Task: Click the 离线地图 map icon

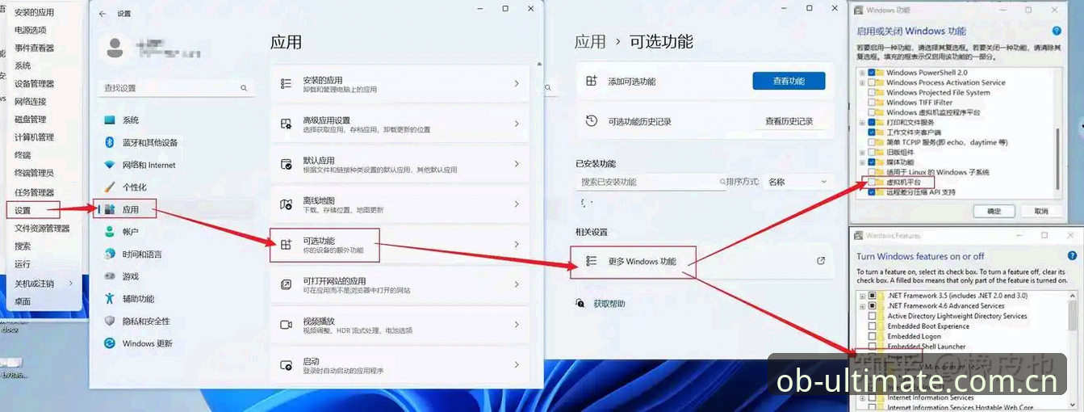Action: (x=286, y=204)
